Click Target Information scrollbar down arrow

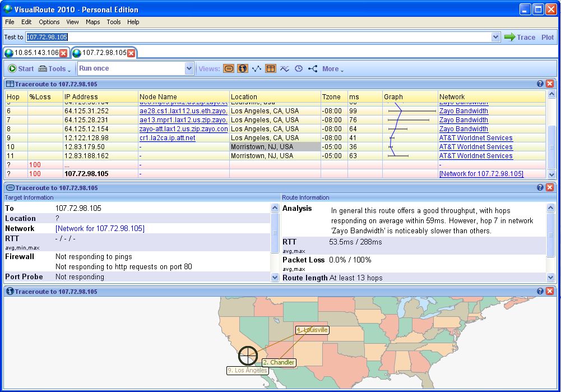tap(275, 278)
